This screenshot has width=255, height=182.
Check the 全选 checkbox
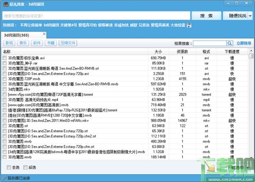click(x=9, y=167)
